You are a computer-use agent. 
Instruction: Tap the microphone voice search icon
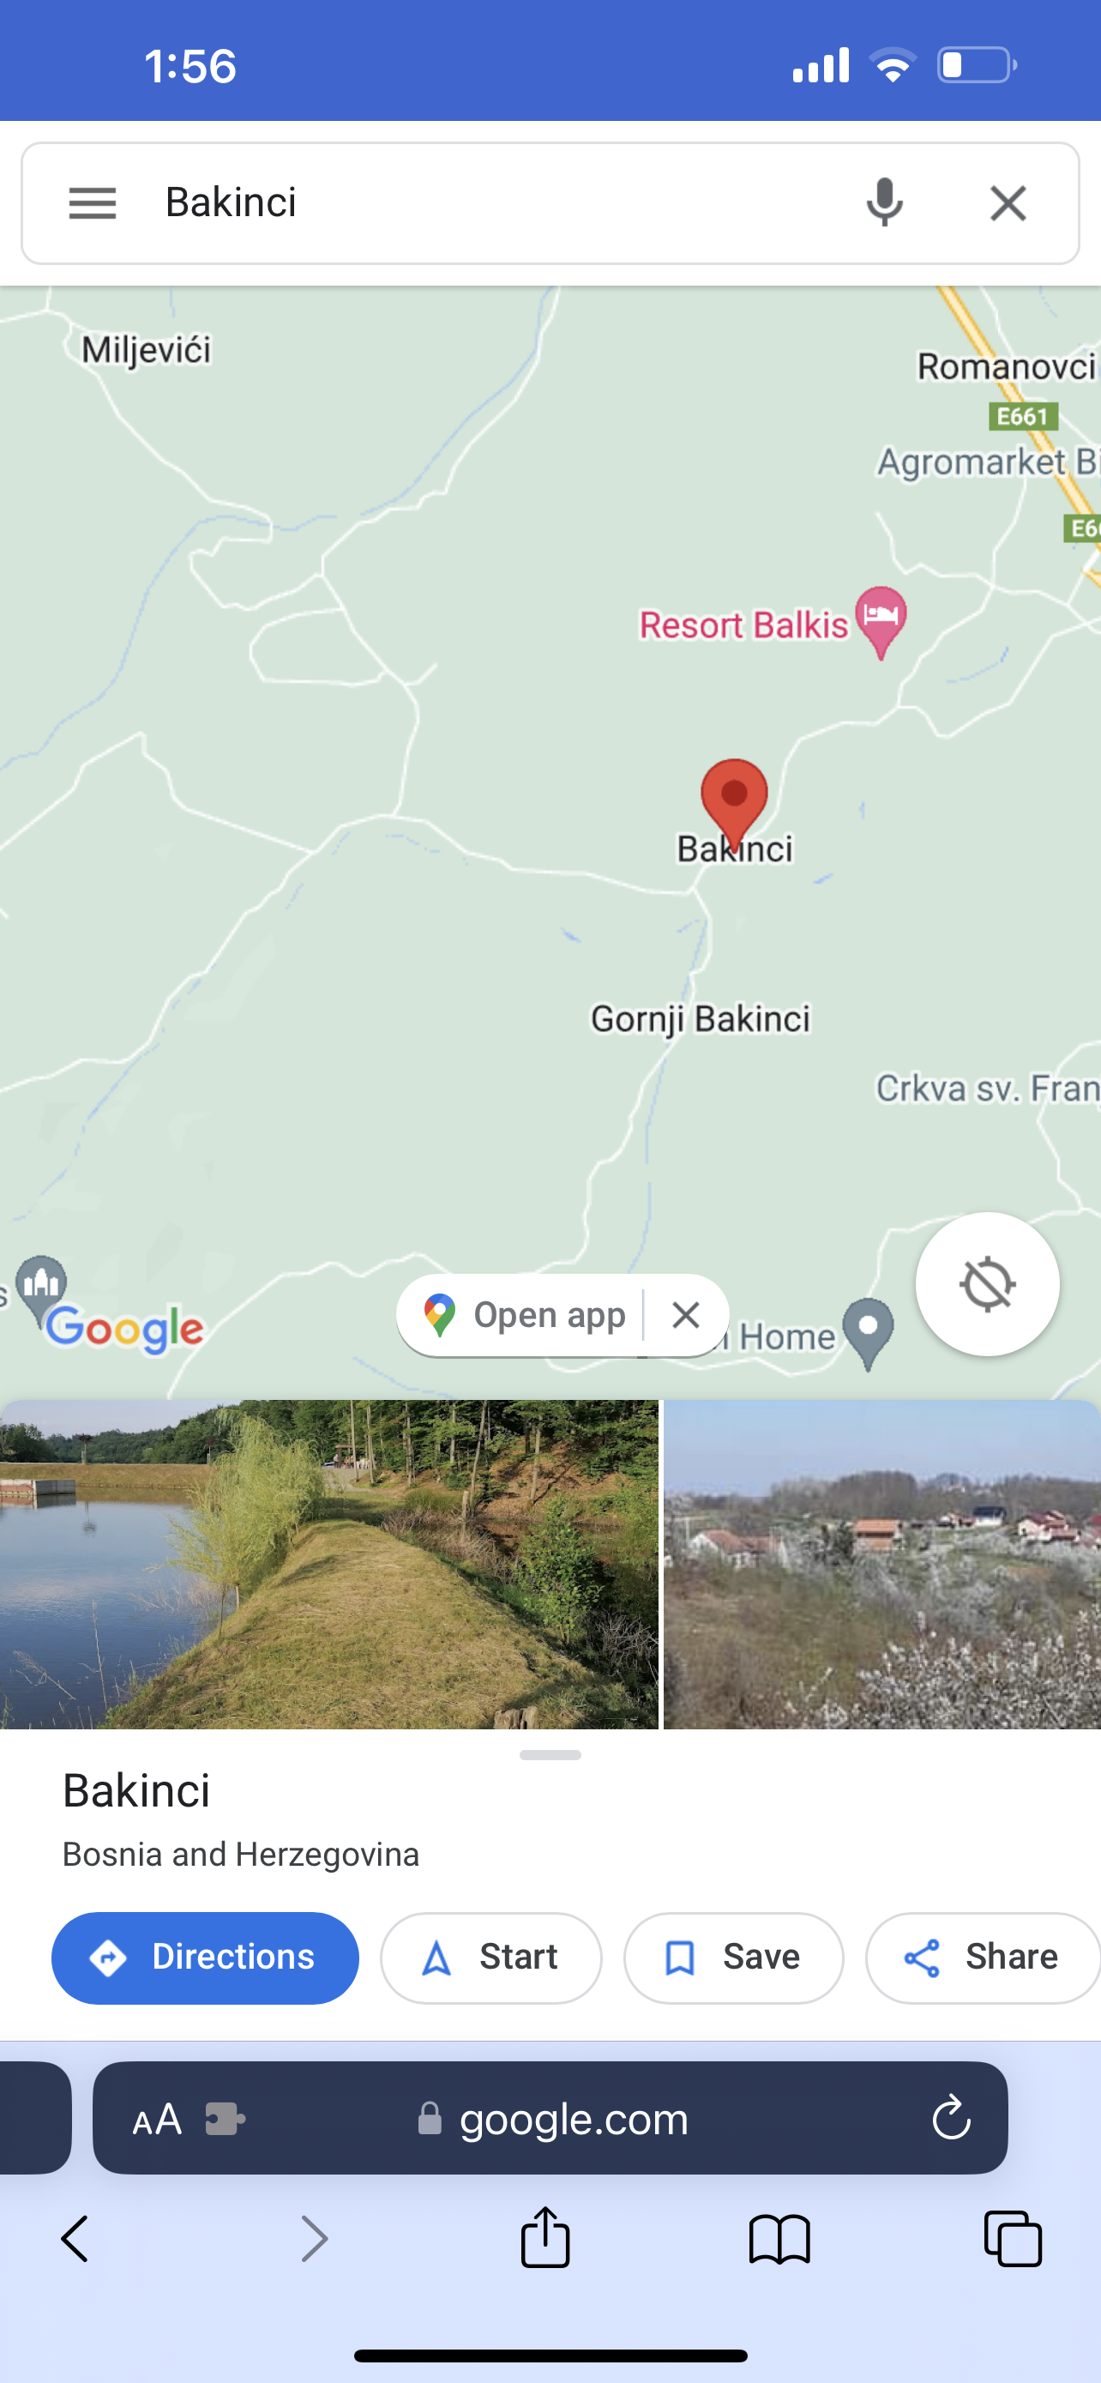884,202
